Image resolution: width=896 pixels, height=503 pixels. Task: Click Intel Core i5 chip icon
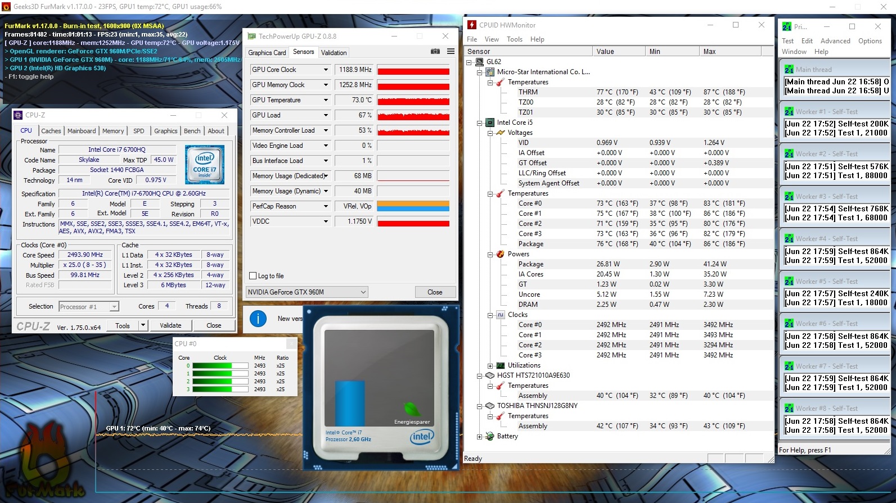coord(490,123)
